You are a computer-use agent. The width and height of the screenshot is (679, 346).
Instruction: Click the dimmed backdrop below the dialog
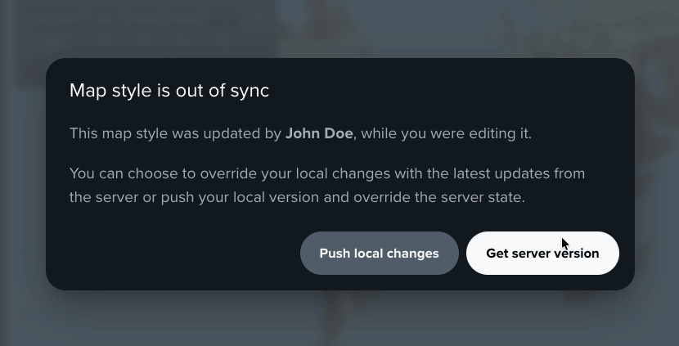click(x=339, y=319)
